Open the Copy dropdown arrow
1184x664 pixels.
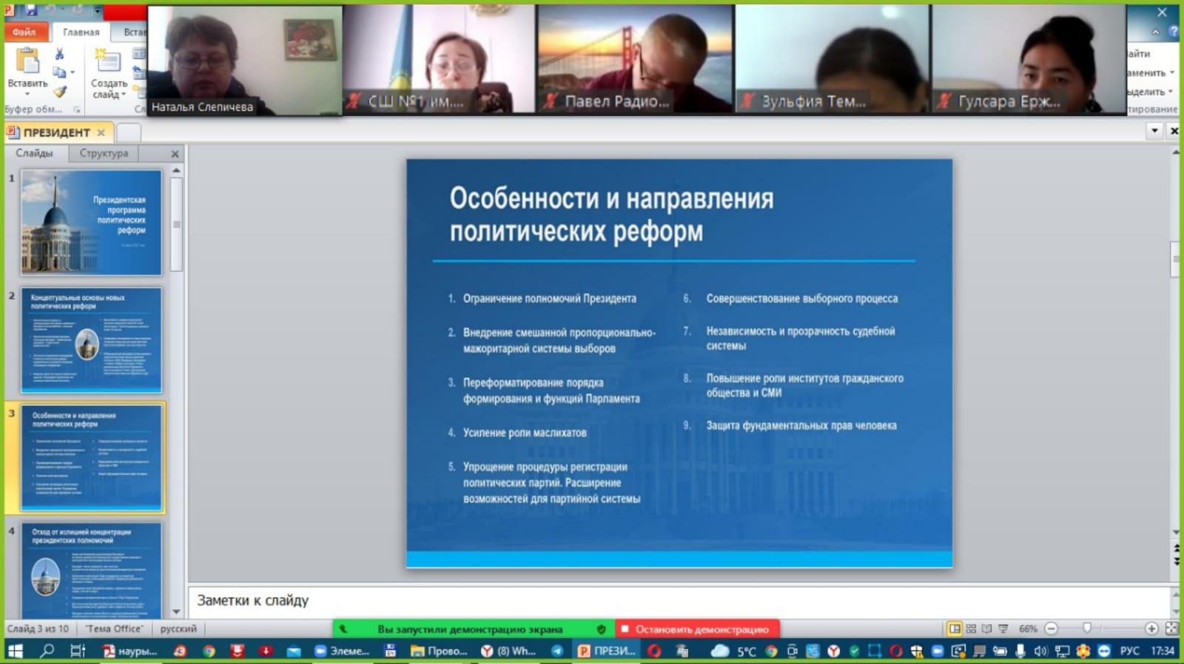click(x=72, y=72)
